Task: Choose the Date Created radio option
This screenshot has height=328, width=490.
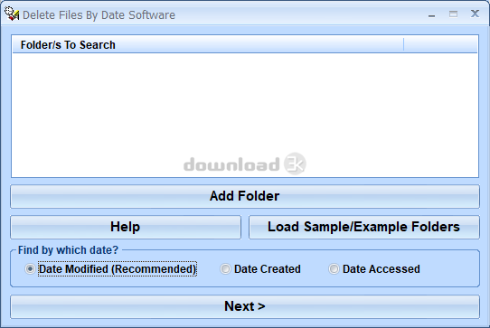Action: tap(225, 268)
